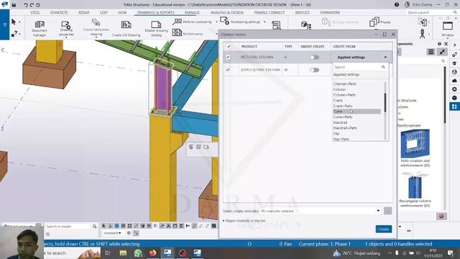The width and height of the screenshot is (460, 259).
Task: Click the EDIT ribbon tab
Action: [103, 13]
